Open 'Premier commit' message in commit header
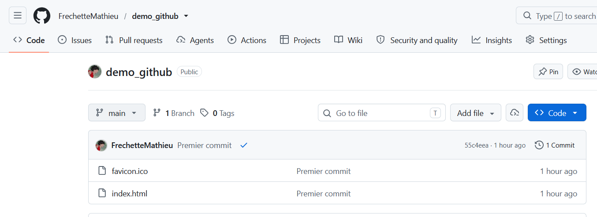597x217 pixels. click(x=205, y=145)
